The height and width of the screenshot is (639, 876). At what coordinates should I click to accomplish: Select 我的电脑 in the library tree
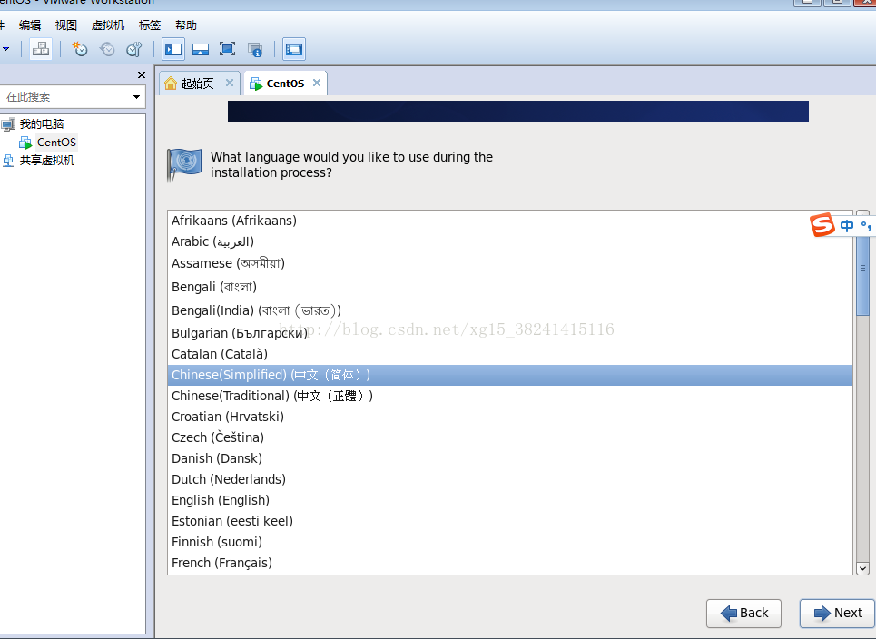point(42,124)
